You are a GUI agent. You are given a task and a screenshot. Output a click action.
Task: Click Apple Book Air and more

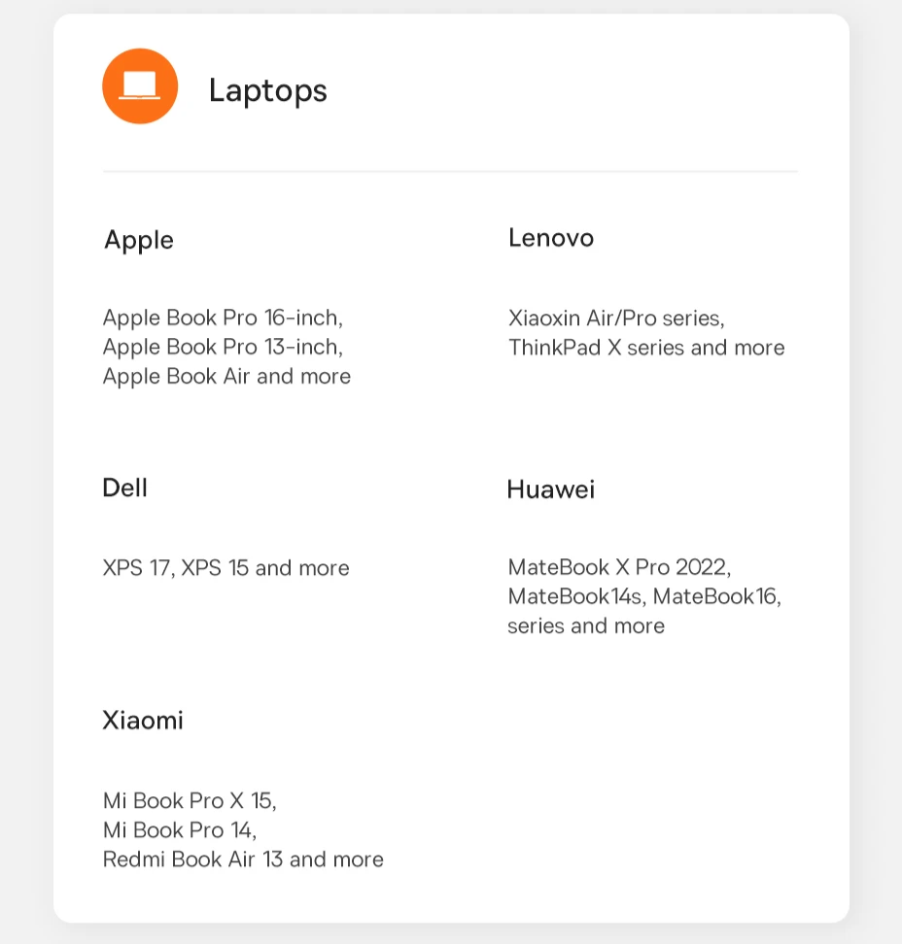point(226,376)
